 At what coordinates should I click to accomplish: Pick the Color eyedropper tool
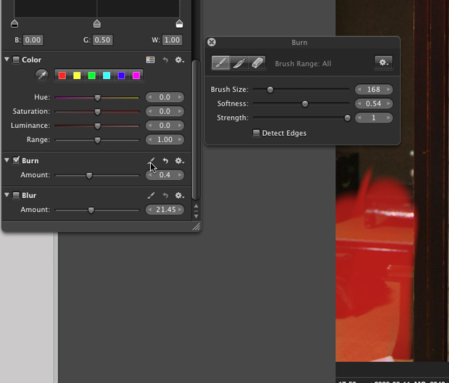tap(41, 76)
